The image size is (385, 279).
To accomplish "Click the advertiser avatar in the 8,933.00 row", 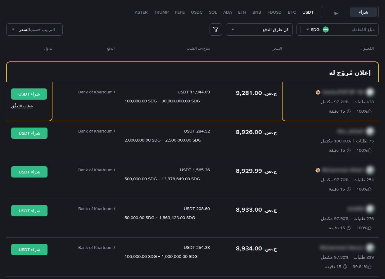I will tap(369, 209).
